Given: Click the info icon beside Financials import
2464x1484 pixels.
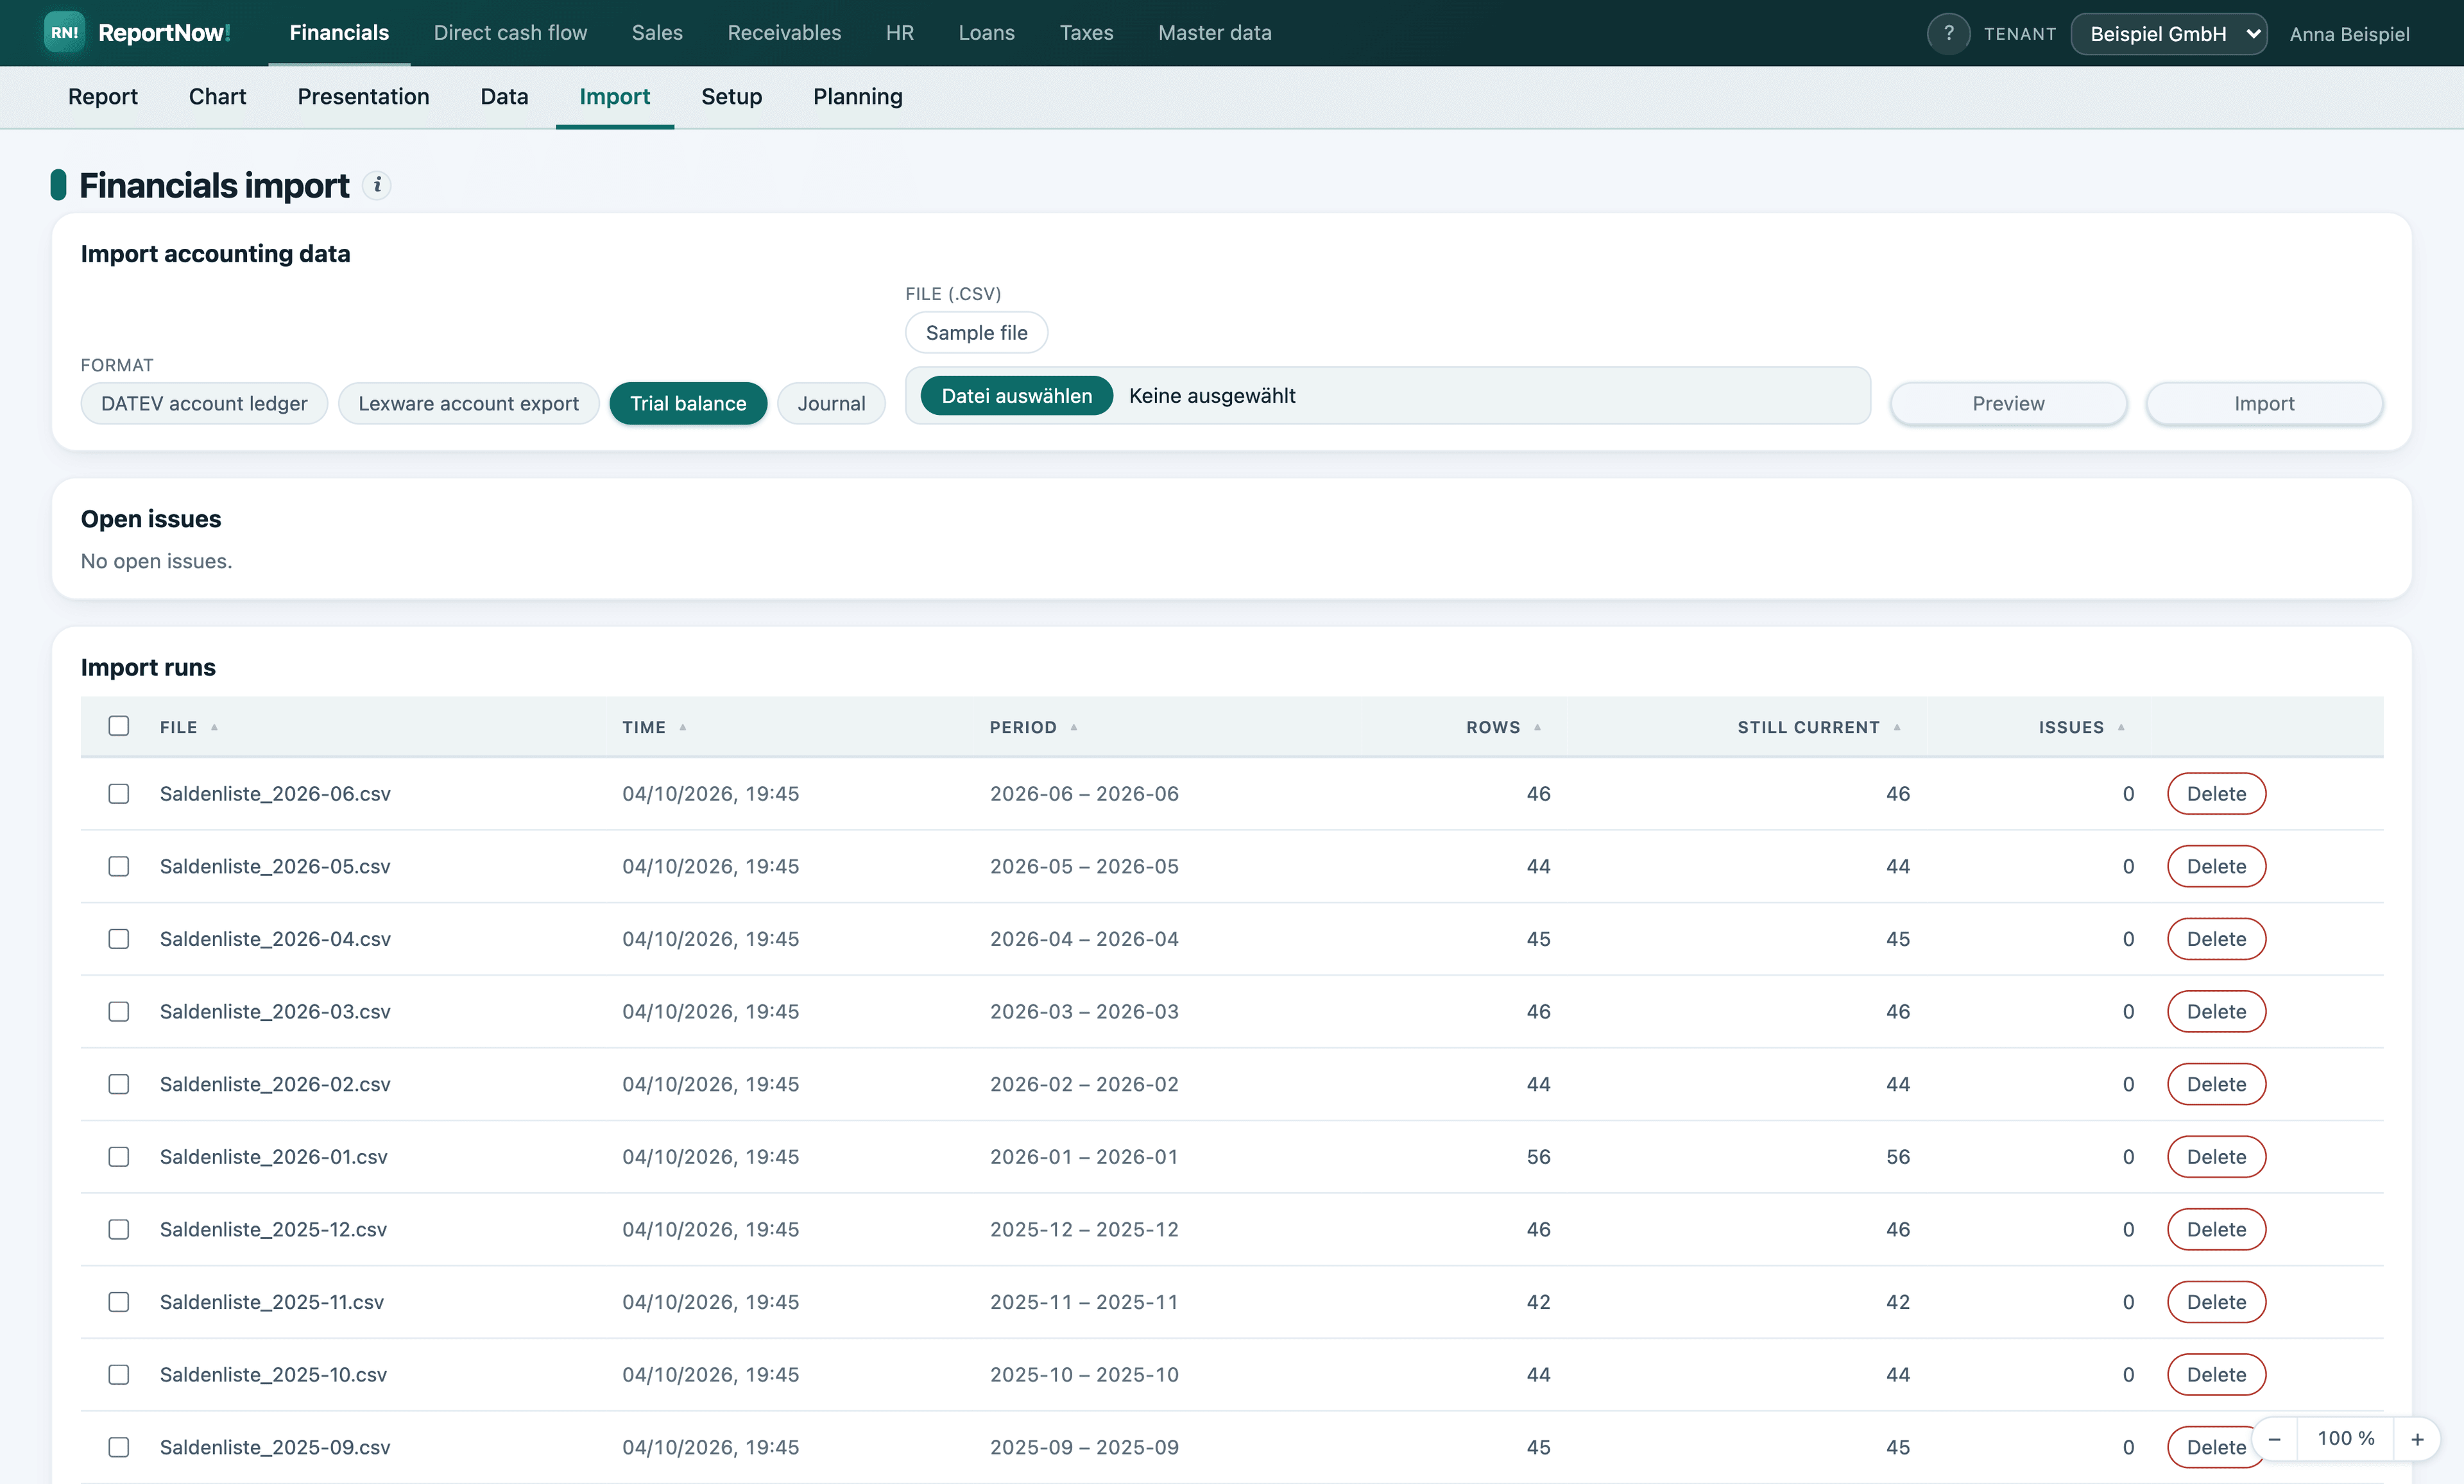Looking at the screenshot, I should click(377, 186).
